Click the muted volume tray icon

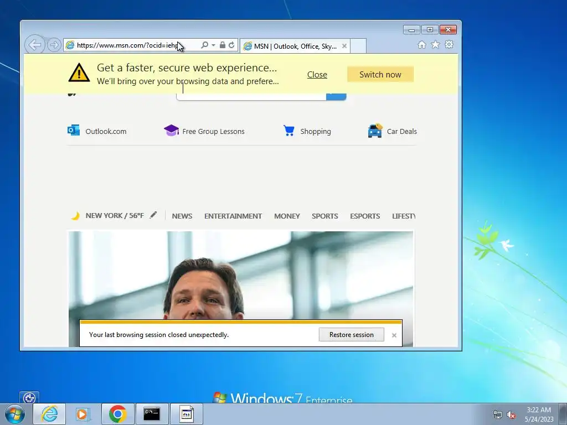[511, 414]
